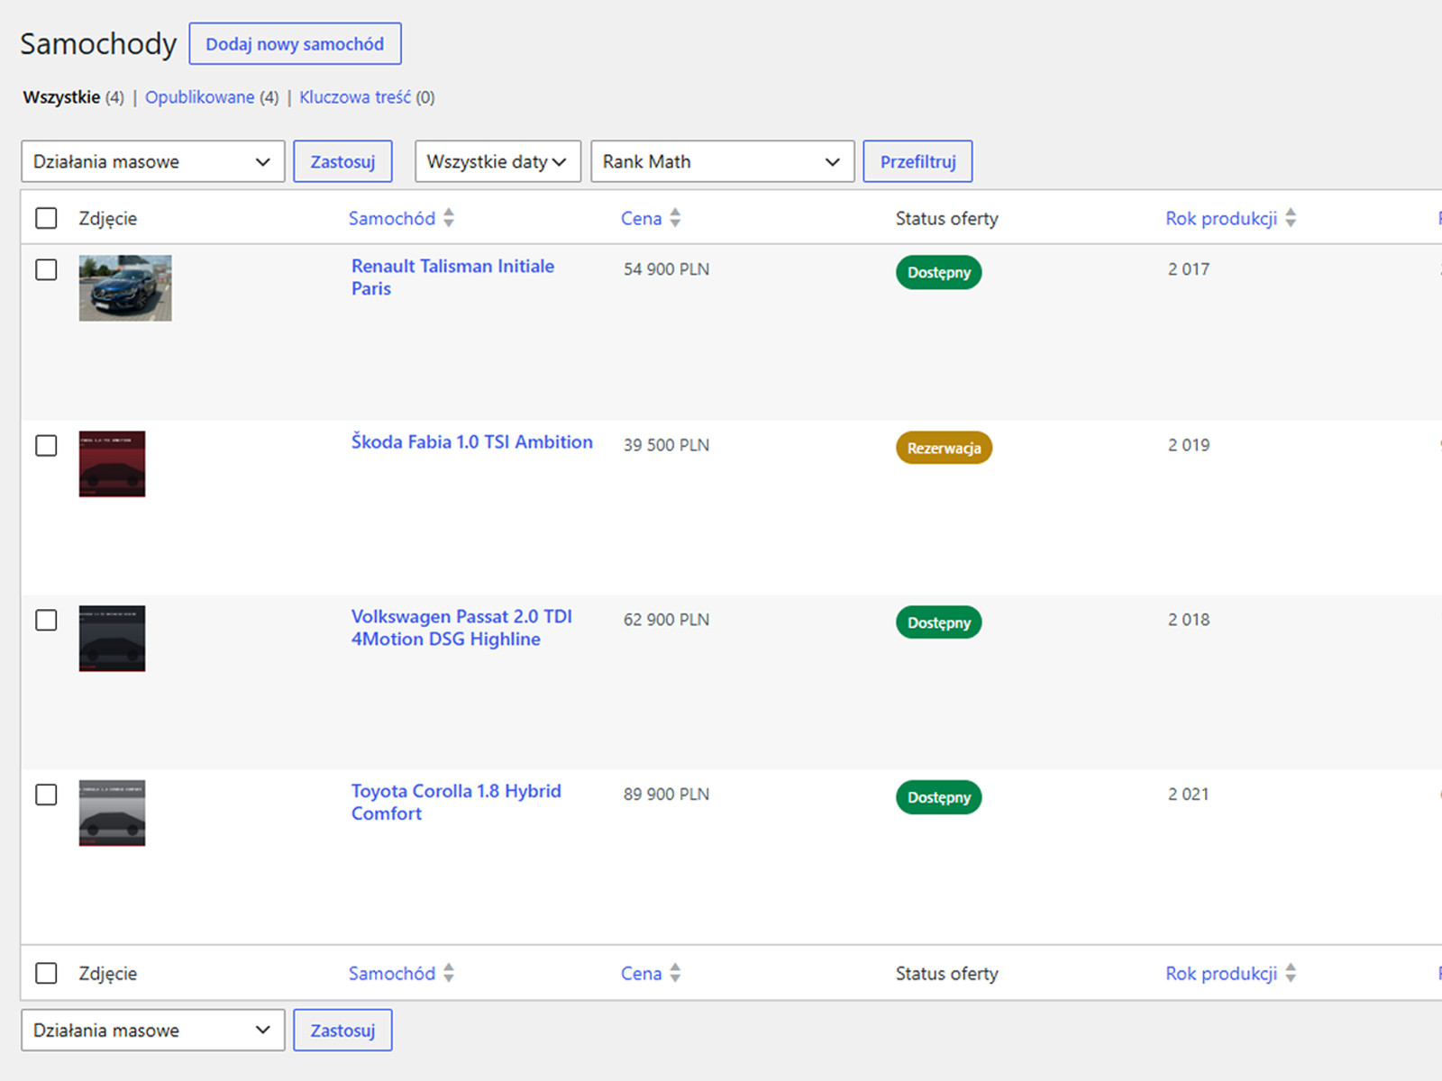
Task: Open the top Działania masowe dropdown
Action: (153, 161)
